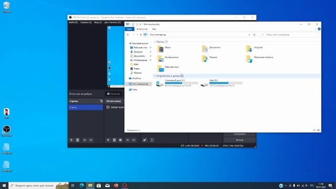Open recent locations dropdown next to forward arrow
This screenshot has width=336, height=189.
pyautogui.click(x=137, y=35)
